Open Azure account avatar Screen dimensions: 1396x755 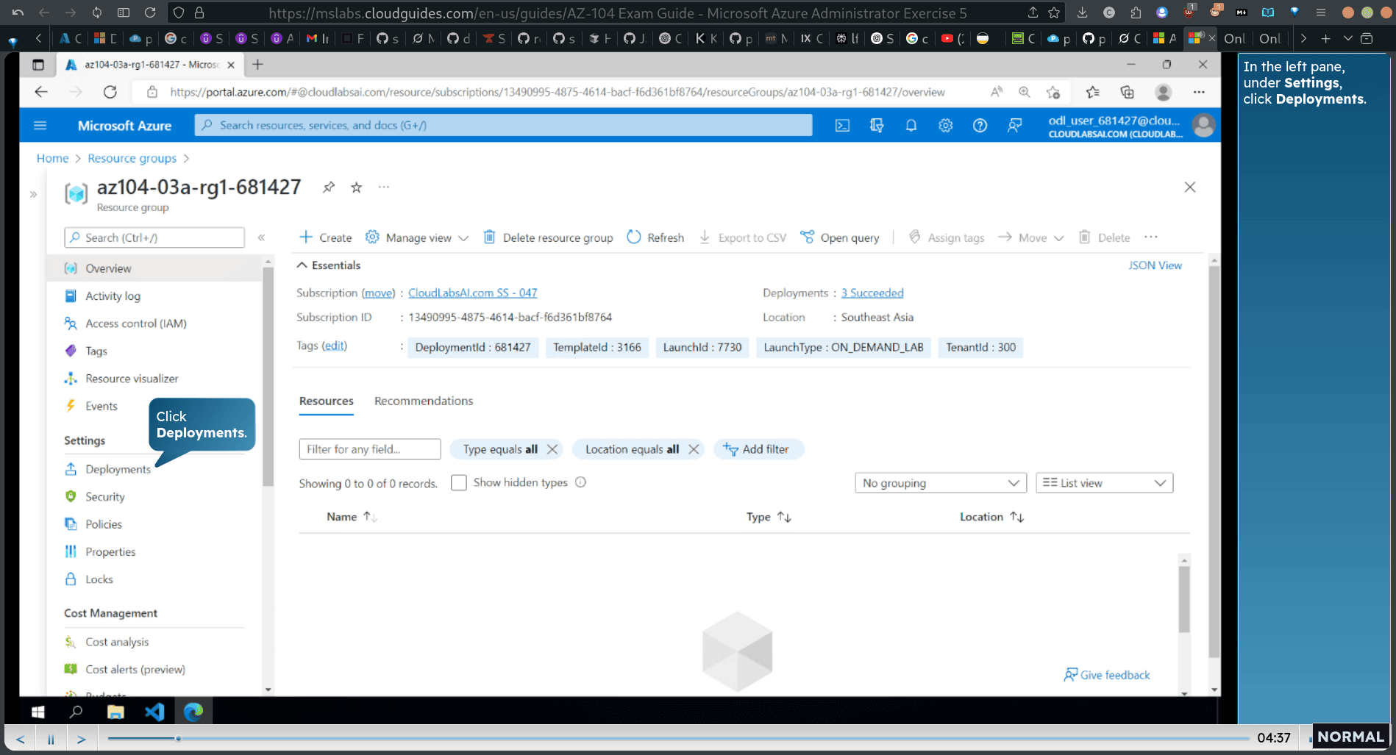pos(1204,126)
